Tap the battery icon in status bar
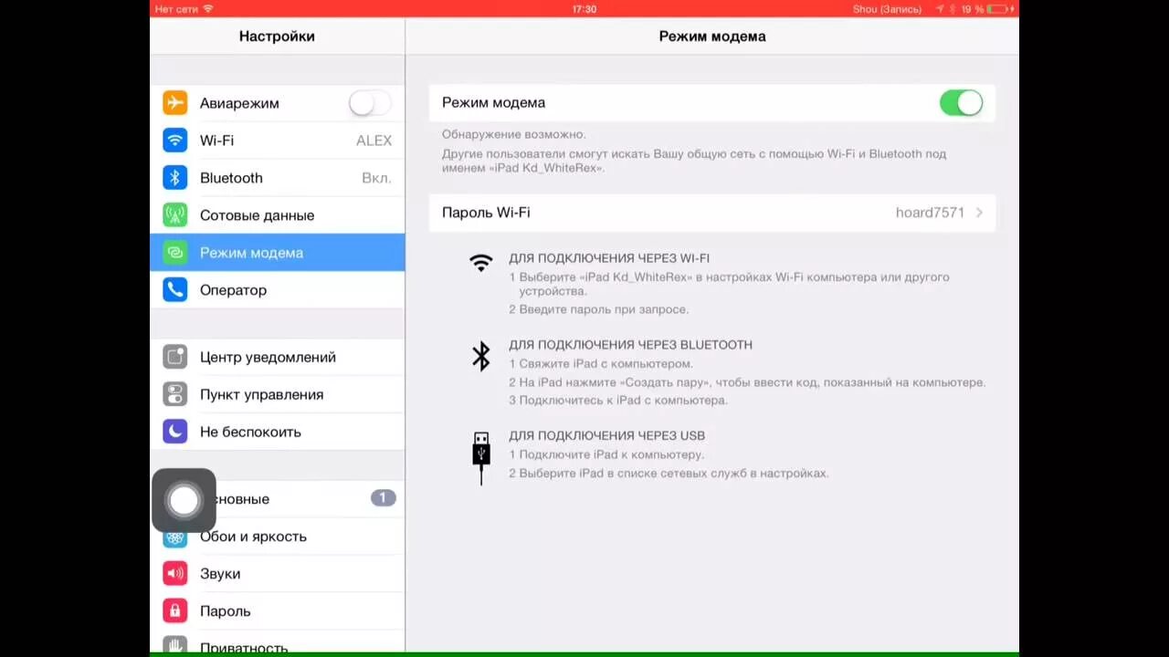The image size is (1169, 657). click(x=996, y=9)
